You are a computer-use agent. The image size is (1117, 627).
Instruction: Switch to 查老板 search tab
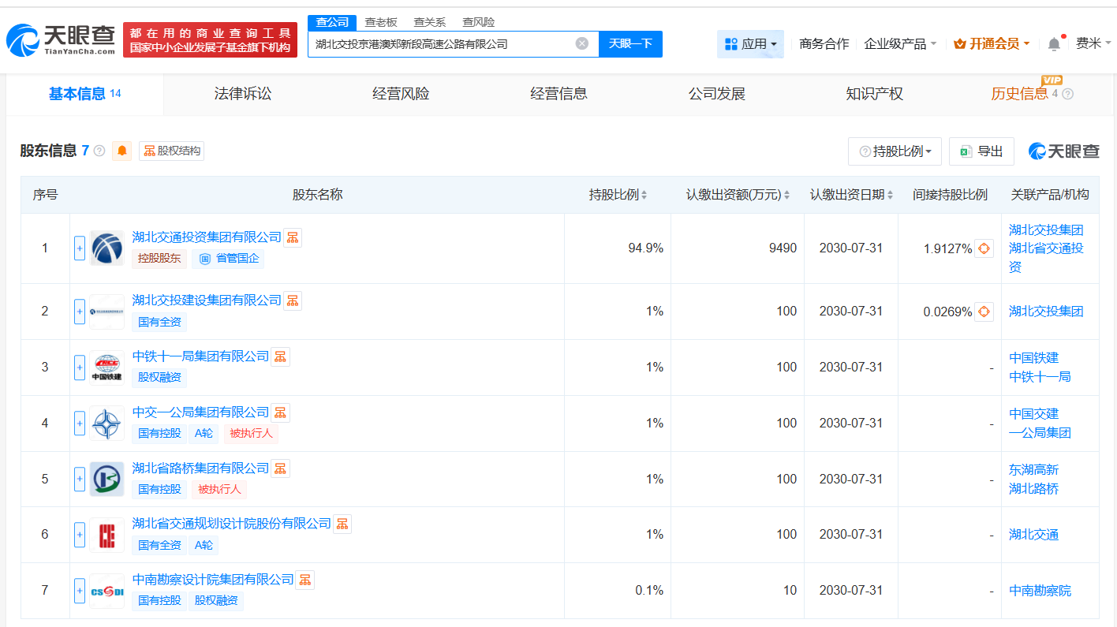[x=380, y=22]
